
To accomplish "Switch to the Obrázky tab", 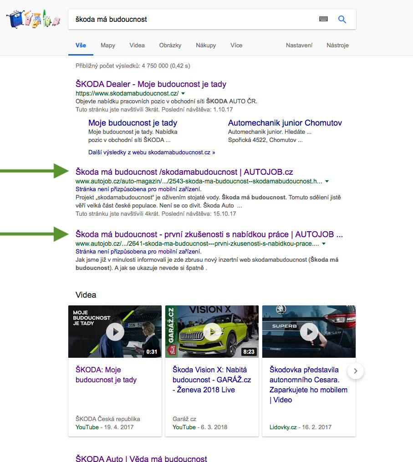I will click(x=170, y=46).
